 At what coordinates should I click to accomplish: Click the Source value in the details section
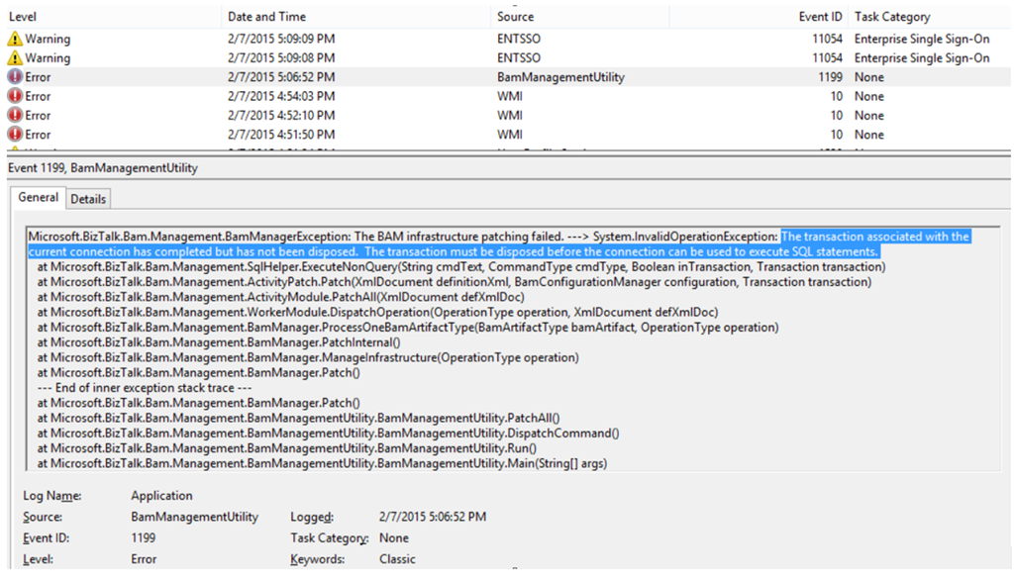[195, 518]
